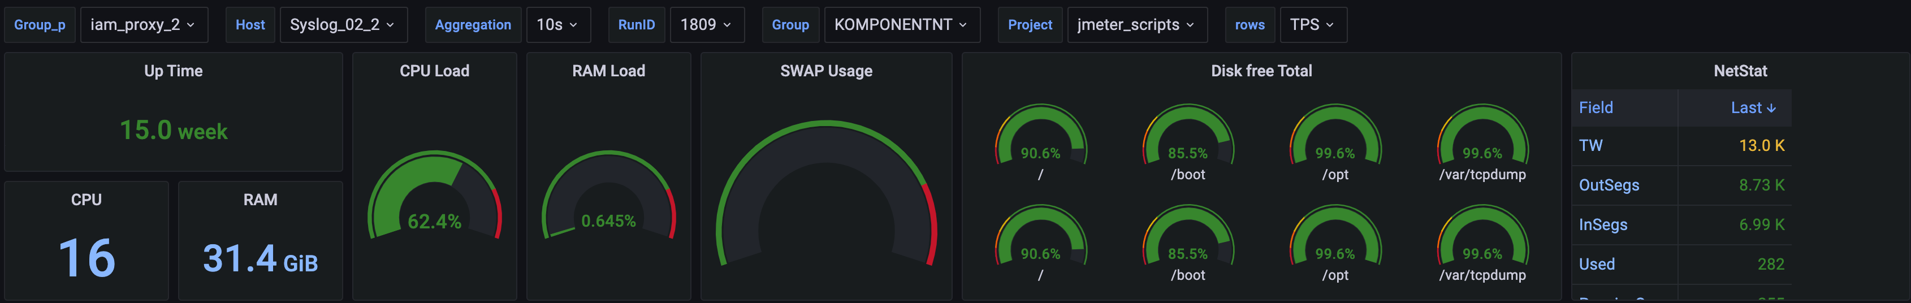Click the top-row /boot gauge 85.5%
Screen dimensions: 1911x303
coord(1188,135)
